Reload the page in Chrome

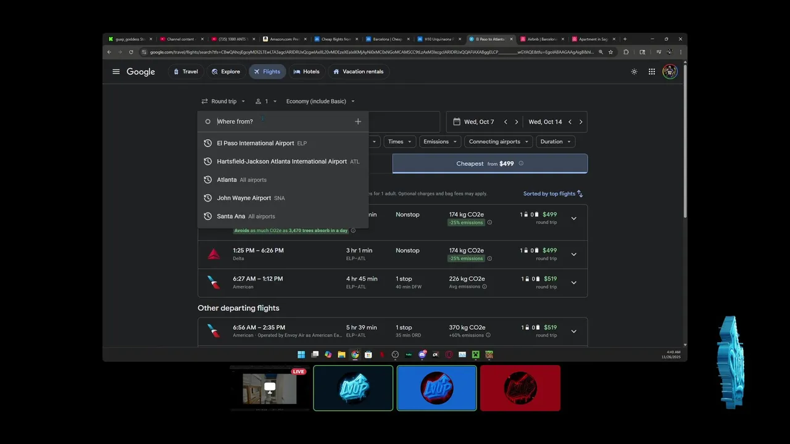coord(131,52)
